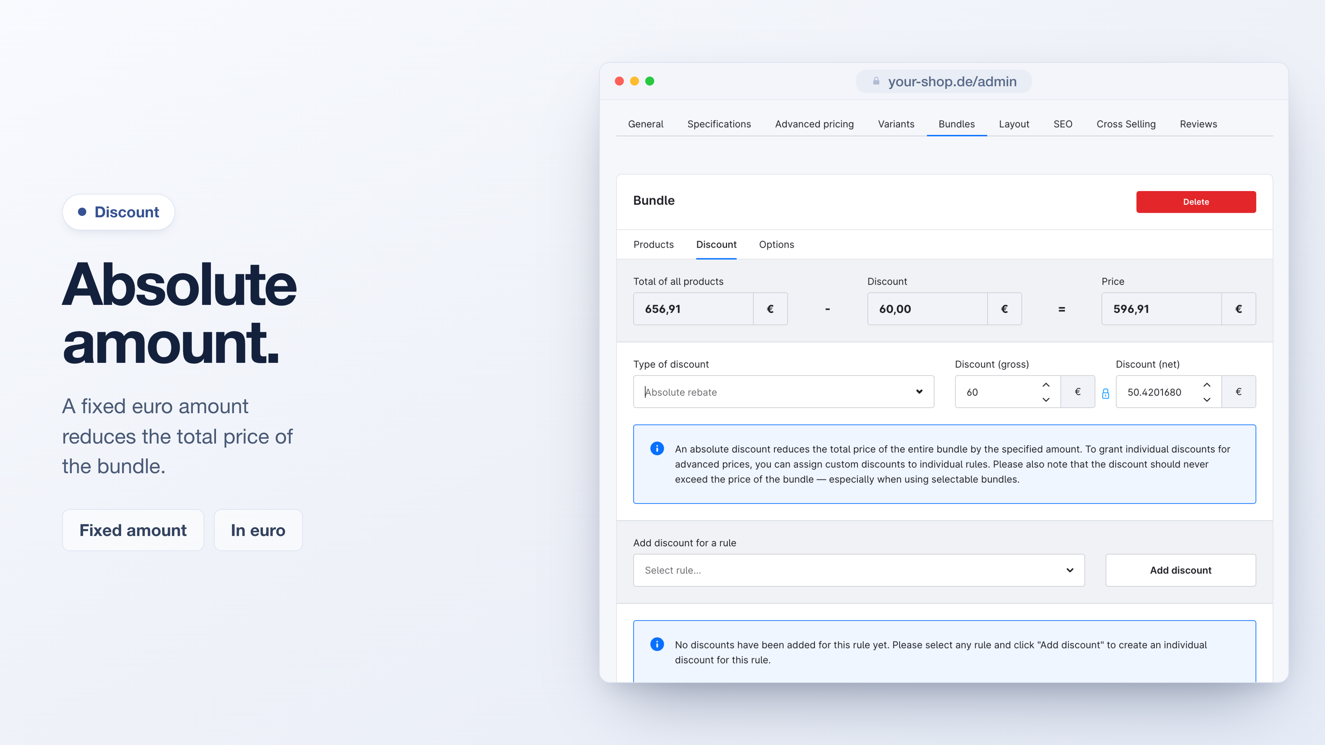The height and width of the screenshot is (745, 1325).
Task: Click the Add discount for a rule label
Action: [x=685, y=543]
